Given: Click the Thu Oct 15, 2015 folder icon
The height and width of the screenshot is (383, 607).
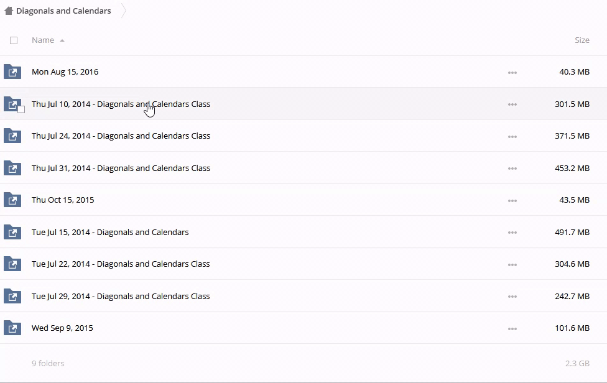Looking at the screenshot, I should pos(12,200).
